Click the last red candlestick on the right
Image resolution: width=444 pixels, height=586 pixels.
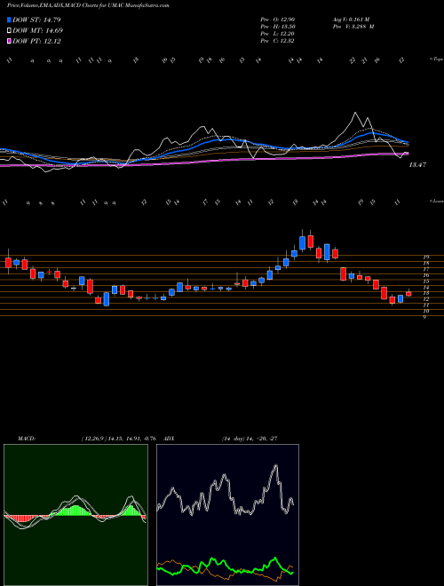[408, 293]
